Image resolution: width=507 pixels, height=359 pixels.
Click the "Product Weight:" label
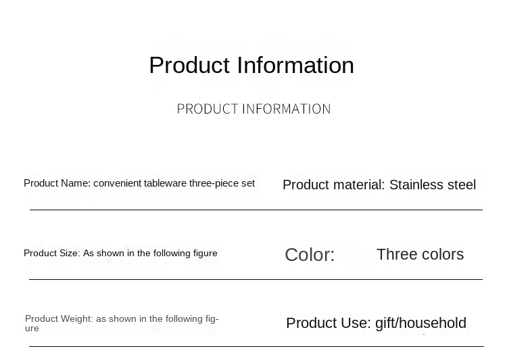59,319
